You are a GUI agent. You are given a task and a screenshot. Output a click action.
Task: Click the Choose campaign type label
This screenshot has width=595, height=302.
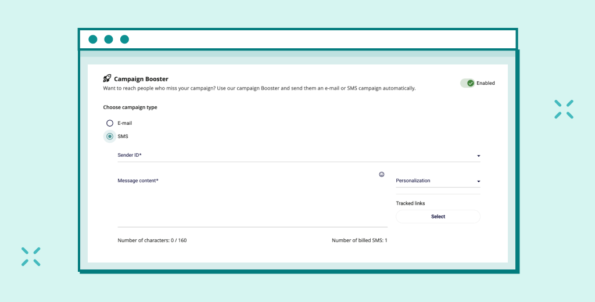coord(130,107)
